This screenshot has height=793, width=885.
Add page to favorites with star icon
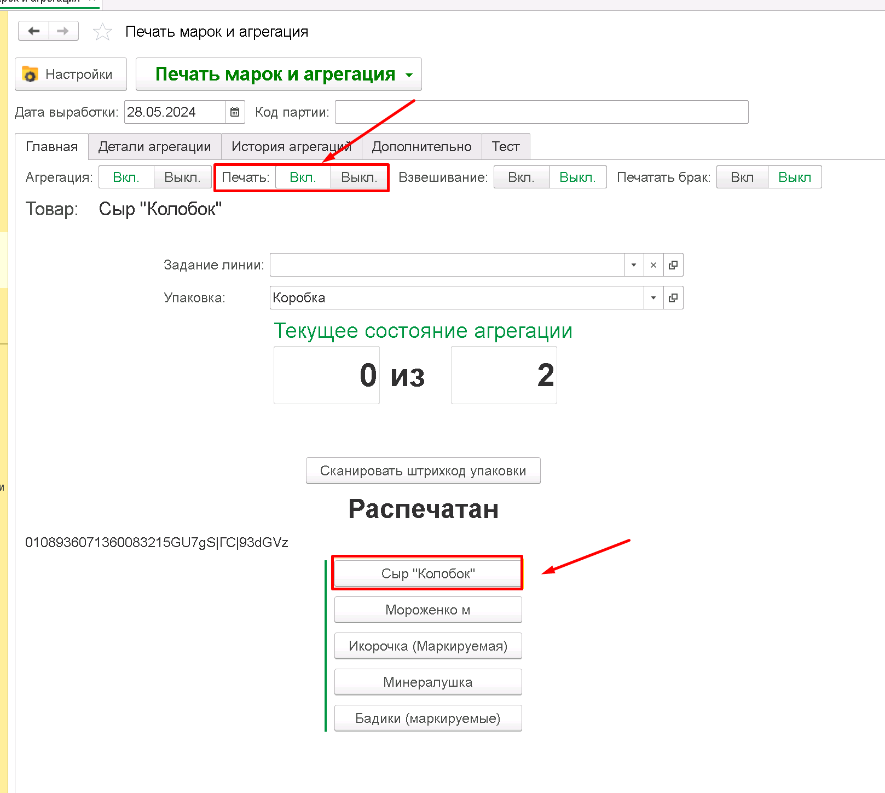pyautogui.click(x=102, y=32)
